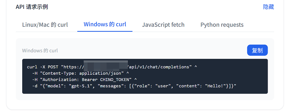Viewport: 295px width, 112px height.
Task: Hide the API example with 隐藏 link
Action: pos(268,7)
